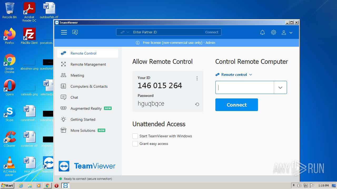
Task: Select the committee document desktop file
Action: (29, 113)
